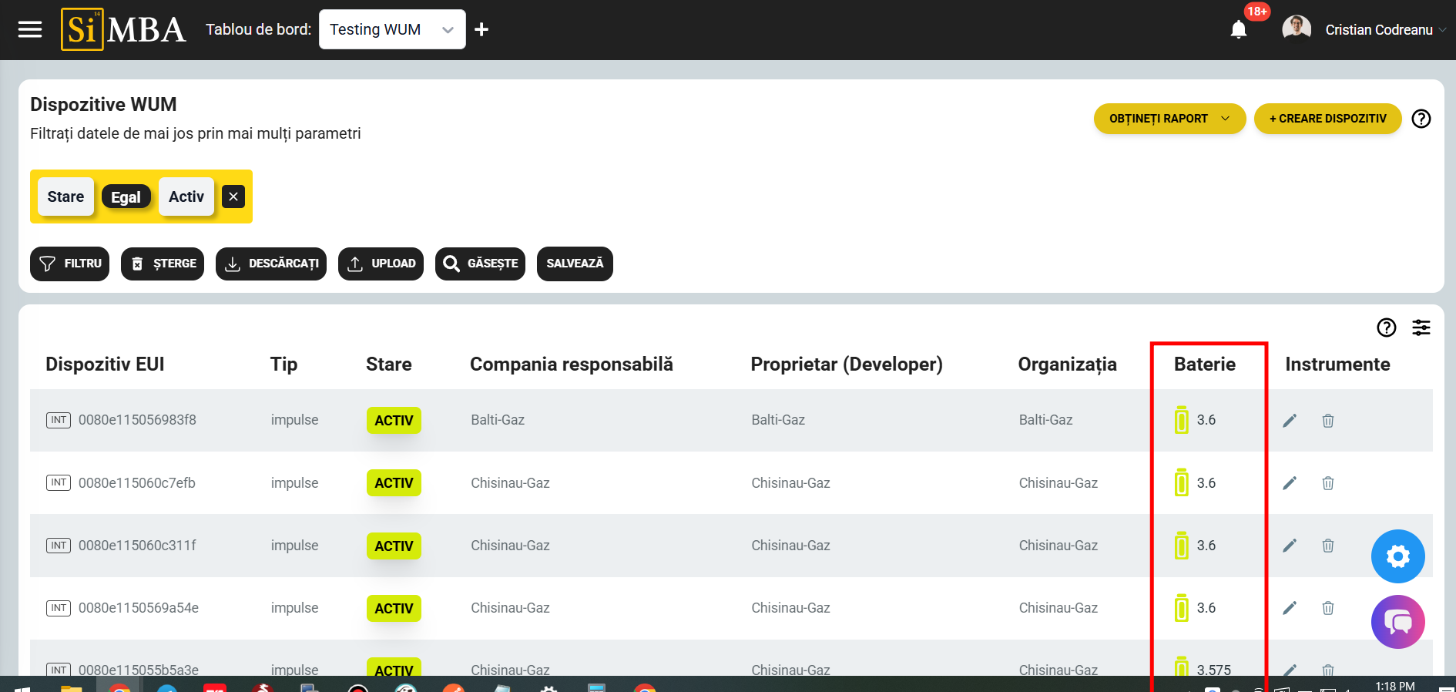Screen dimensions: 1456x692
Task: Open table column settings sliders icon
Action: click(x=1421, y=328)
